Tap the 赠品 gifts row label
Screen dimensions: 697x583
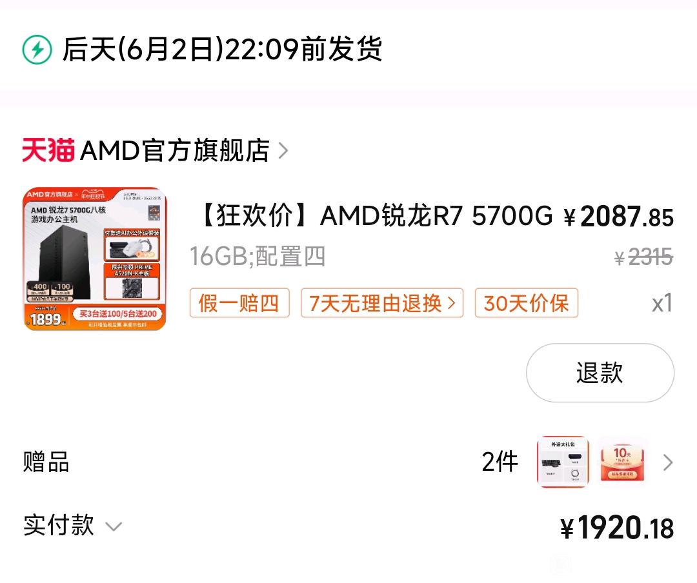point(46,462)
